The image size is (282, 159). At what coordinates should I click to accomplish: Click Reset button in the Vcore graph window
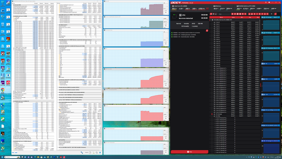[x=166, y=118]
